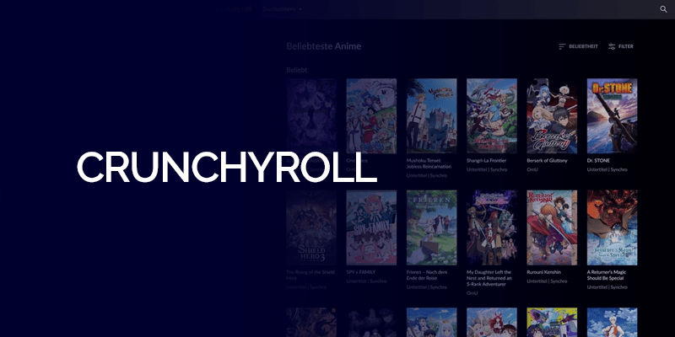
Task: Expand the Durchstöbern dropdown menu
Action: 282,9
